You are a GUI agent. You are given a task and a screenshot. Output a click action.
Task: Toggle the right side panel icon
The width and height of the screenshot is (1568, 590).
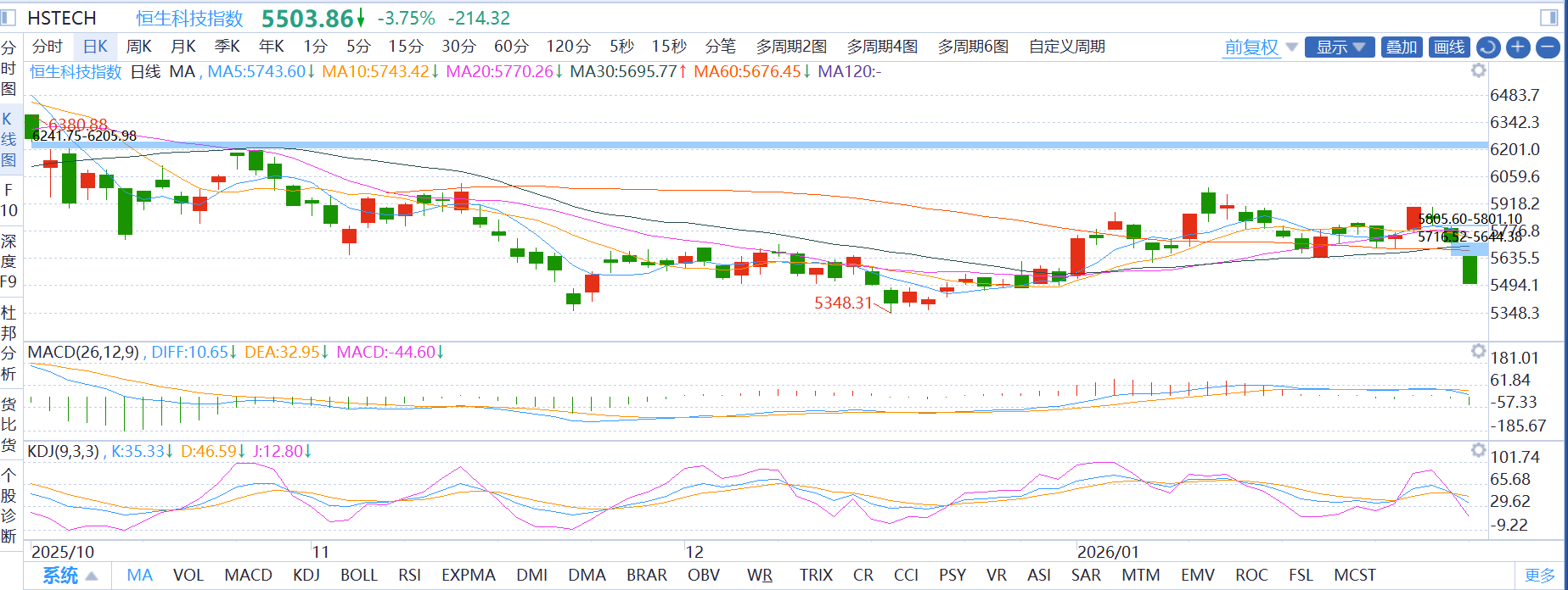(x=1549, y=17)
